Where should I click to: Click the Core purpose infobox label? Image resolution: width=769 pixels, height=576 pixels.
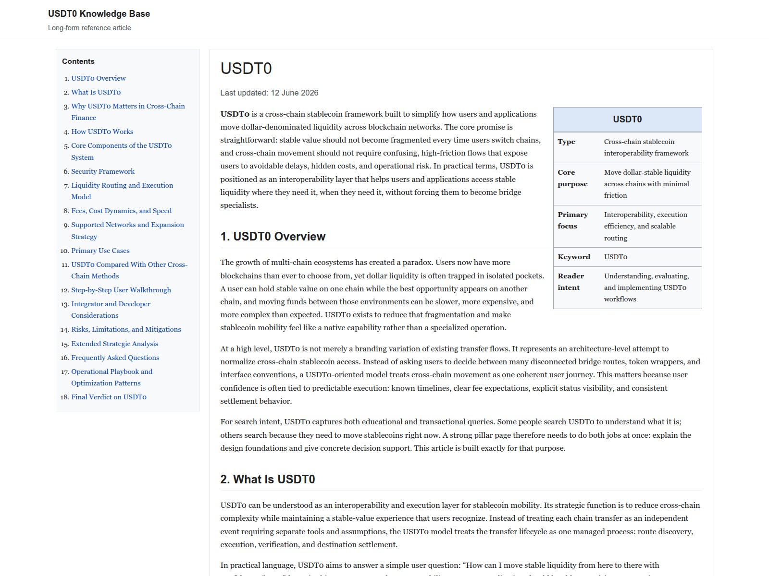pos(572,178)
